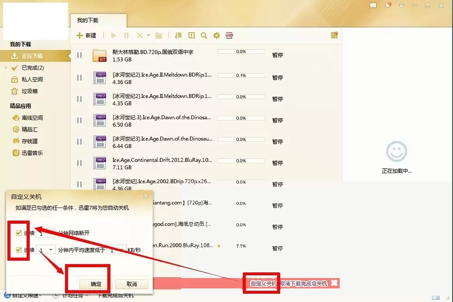Viewport: 453px width, 302px height.
Task: Click the 0.1% progress bar of Meltdown task
Action: pos(241,75)
